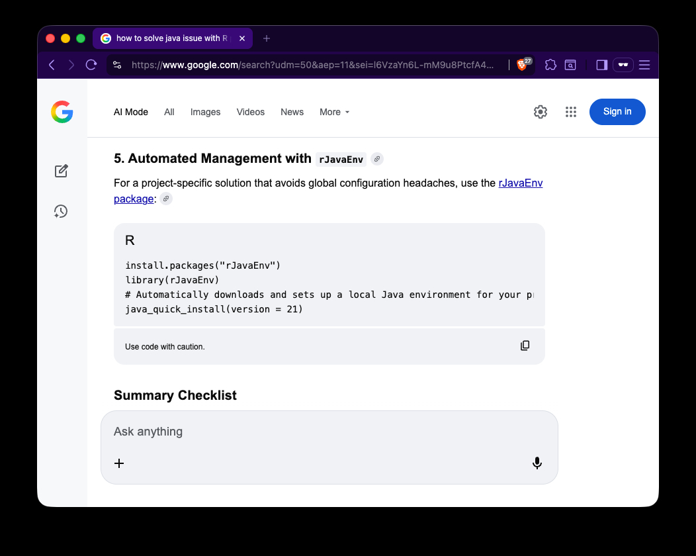Show source link beside rJavaEnv heading
This screenshot has height=556, width=696.
tap(376, 159)
